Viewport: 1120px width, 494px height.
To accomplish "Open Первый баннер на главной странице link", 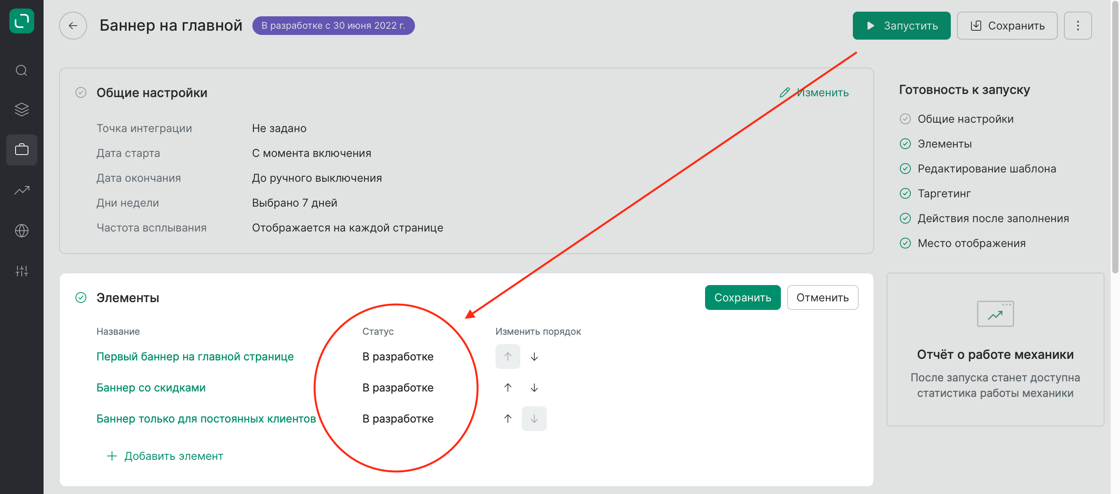I will (195, 357).
